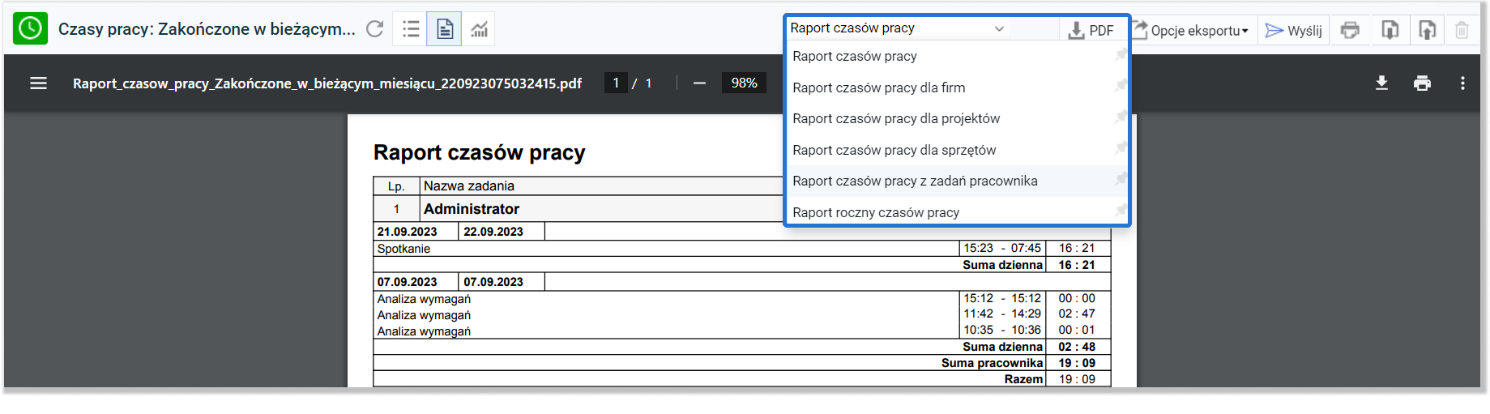Click the document with down arrow icon
This screenshot has height=414, width=1490.
(x=1390, y=30)
